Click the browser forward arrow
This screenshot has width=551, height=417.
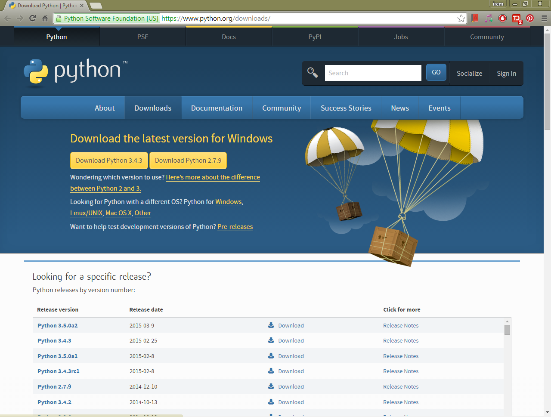[20, 18]
